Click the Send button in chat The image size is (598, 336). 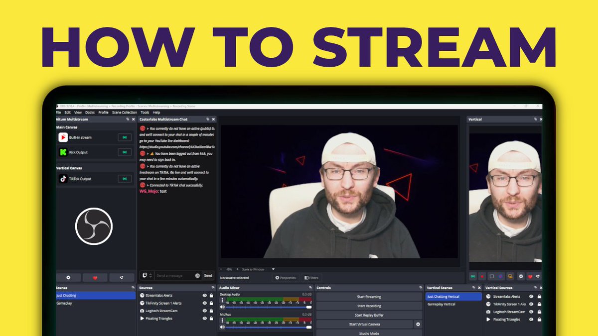click(x=208, y=275)
